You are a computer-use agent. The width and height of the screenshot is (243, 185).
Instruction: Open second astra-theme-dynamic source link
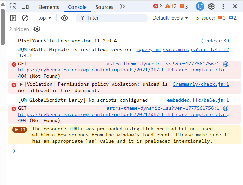coord(163,108)
